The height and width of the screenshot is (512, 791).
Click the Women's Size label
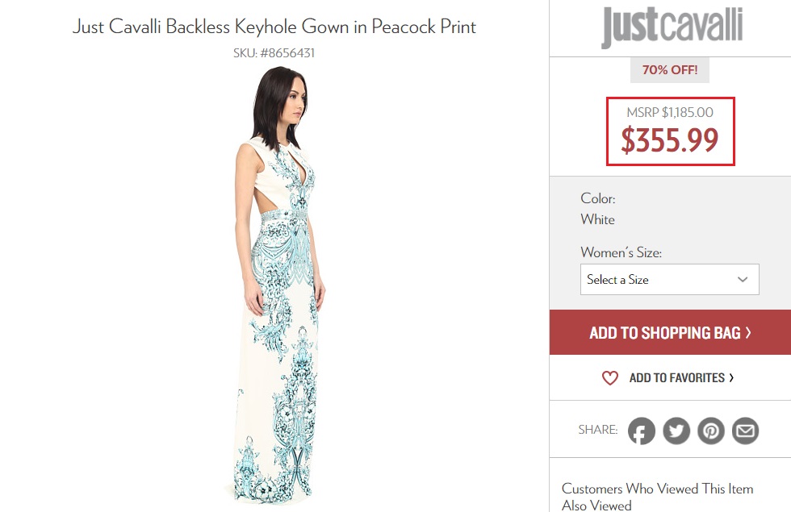[x=621, y=252]
